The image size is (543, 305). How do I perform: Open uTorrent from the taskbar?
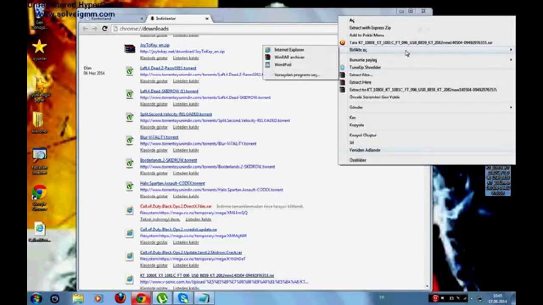163,299
